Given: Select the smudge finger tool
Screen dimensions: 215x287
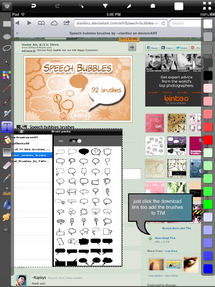Looking at the screenshot, I should click(7, 217).
